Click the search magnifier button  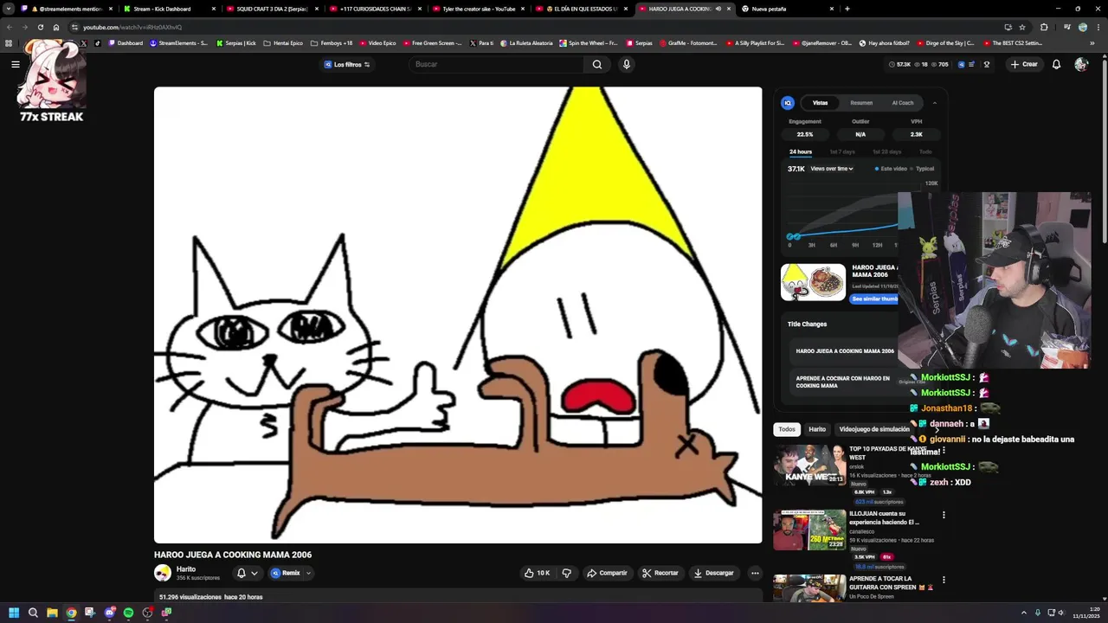pos(597,64)
